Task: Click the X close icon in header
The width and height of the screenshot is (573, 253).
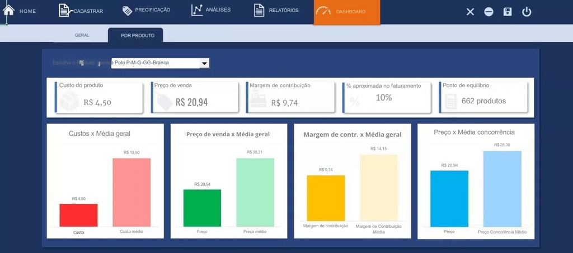Action: click(x=470, y=12)
